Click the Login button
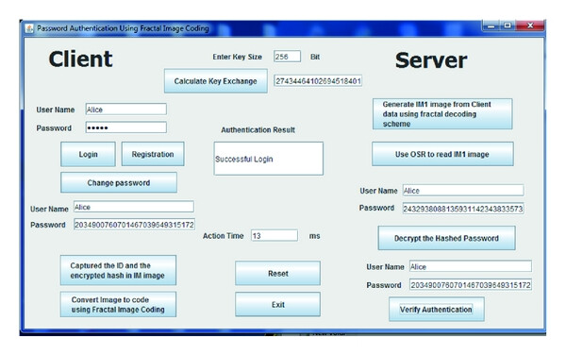Screen dimensions: 566x355 pos(88,154)
